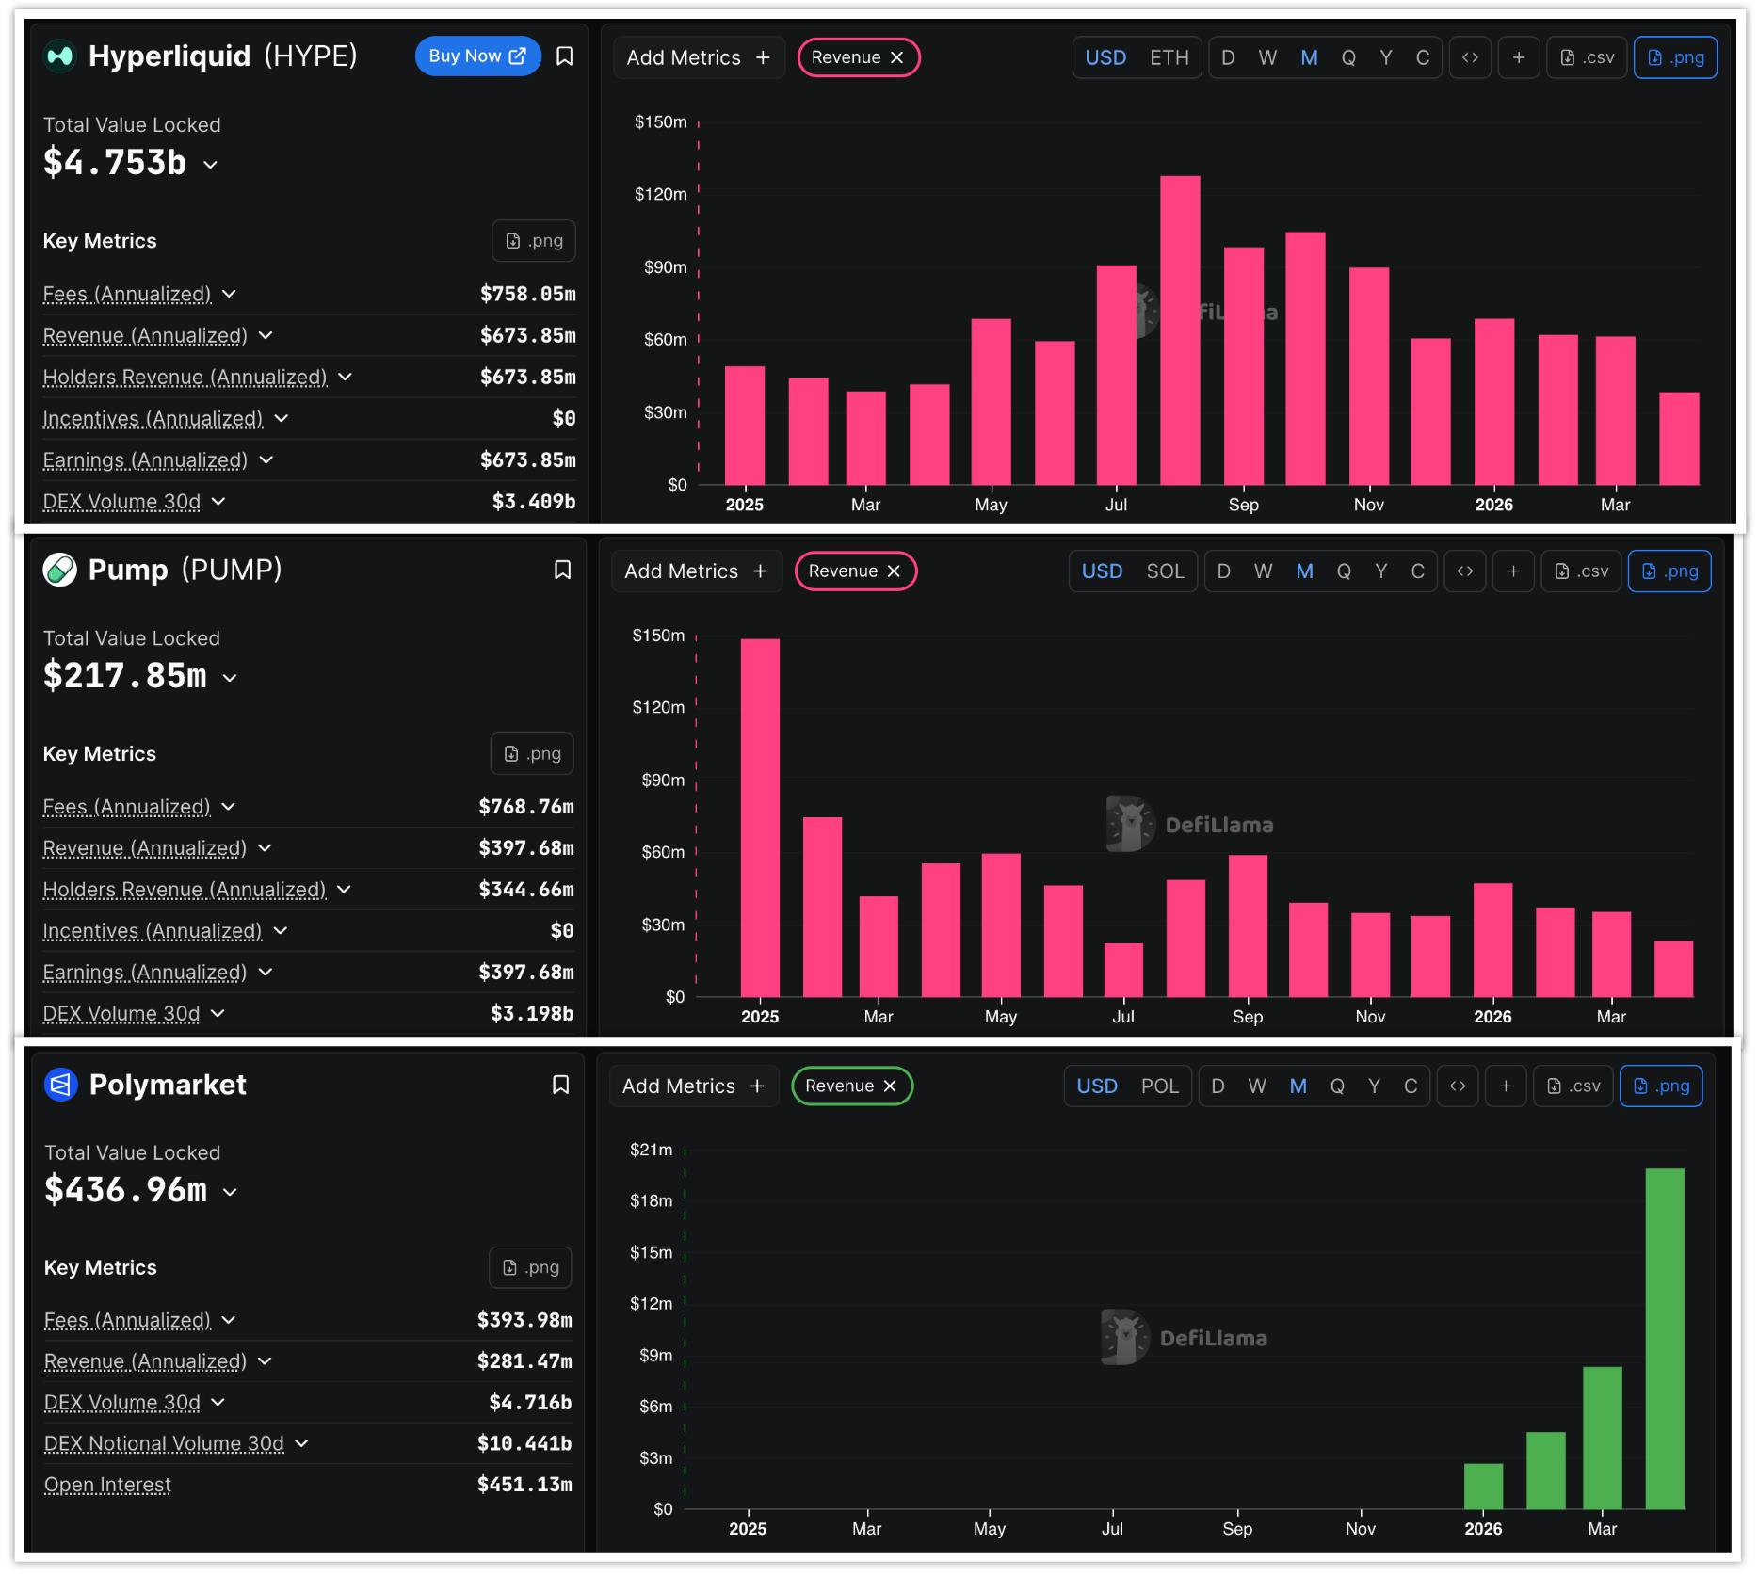Download Hyperliquid chart as .csv
Screen dimensions: 1758x1577
1587,57
